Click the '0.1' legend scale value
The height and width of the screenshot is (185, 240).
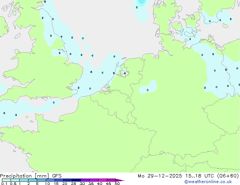pos(4,183)
